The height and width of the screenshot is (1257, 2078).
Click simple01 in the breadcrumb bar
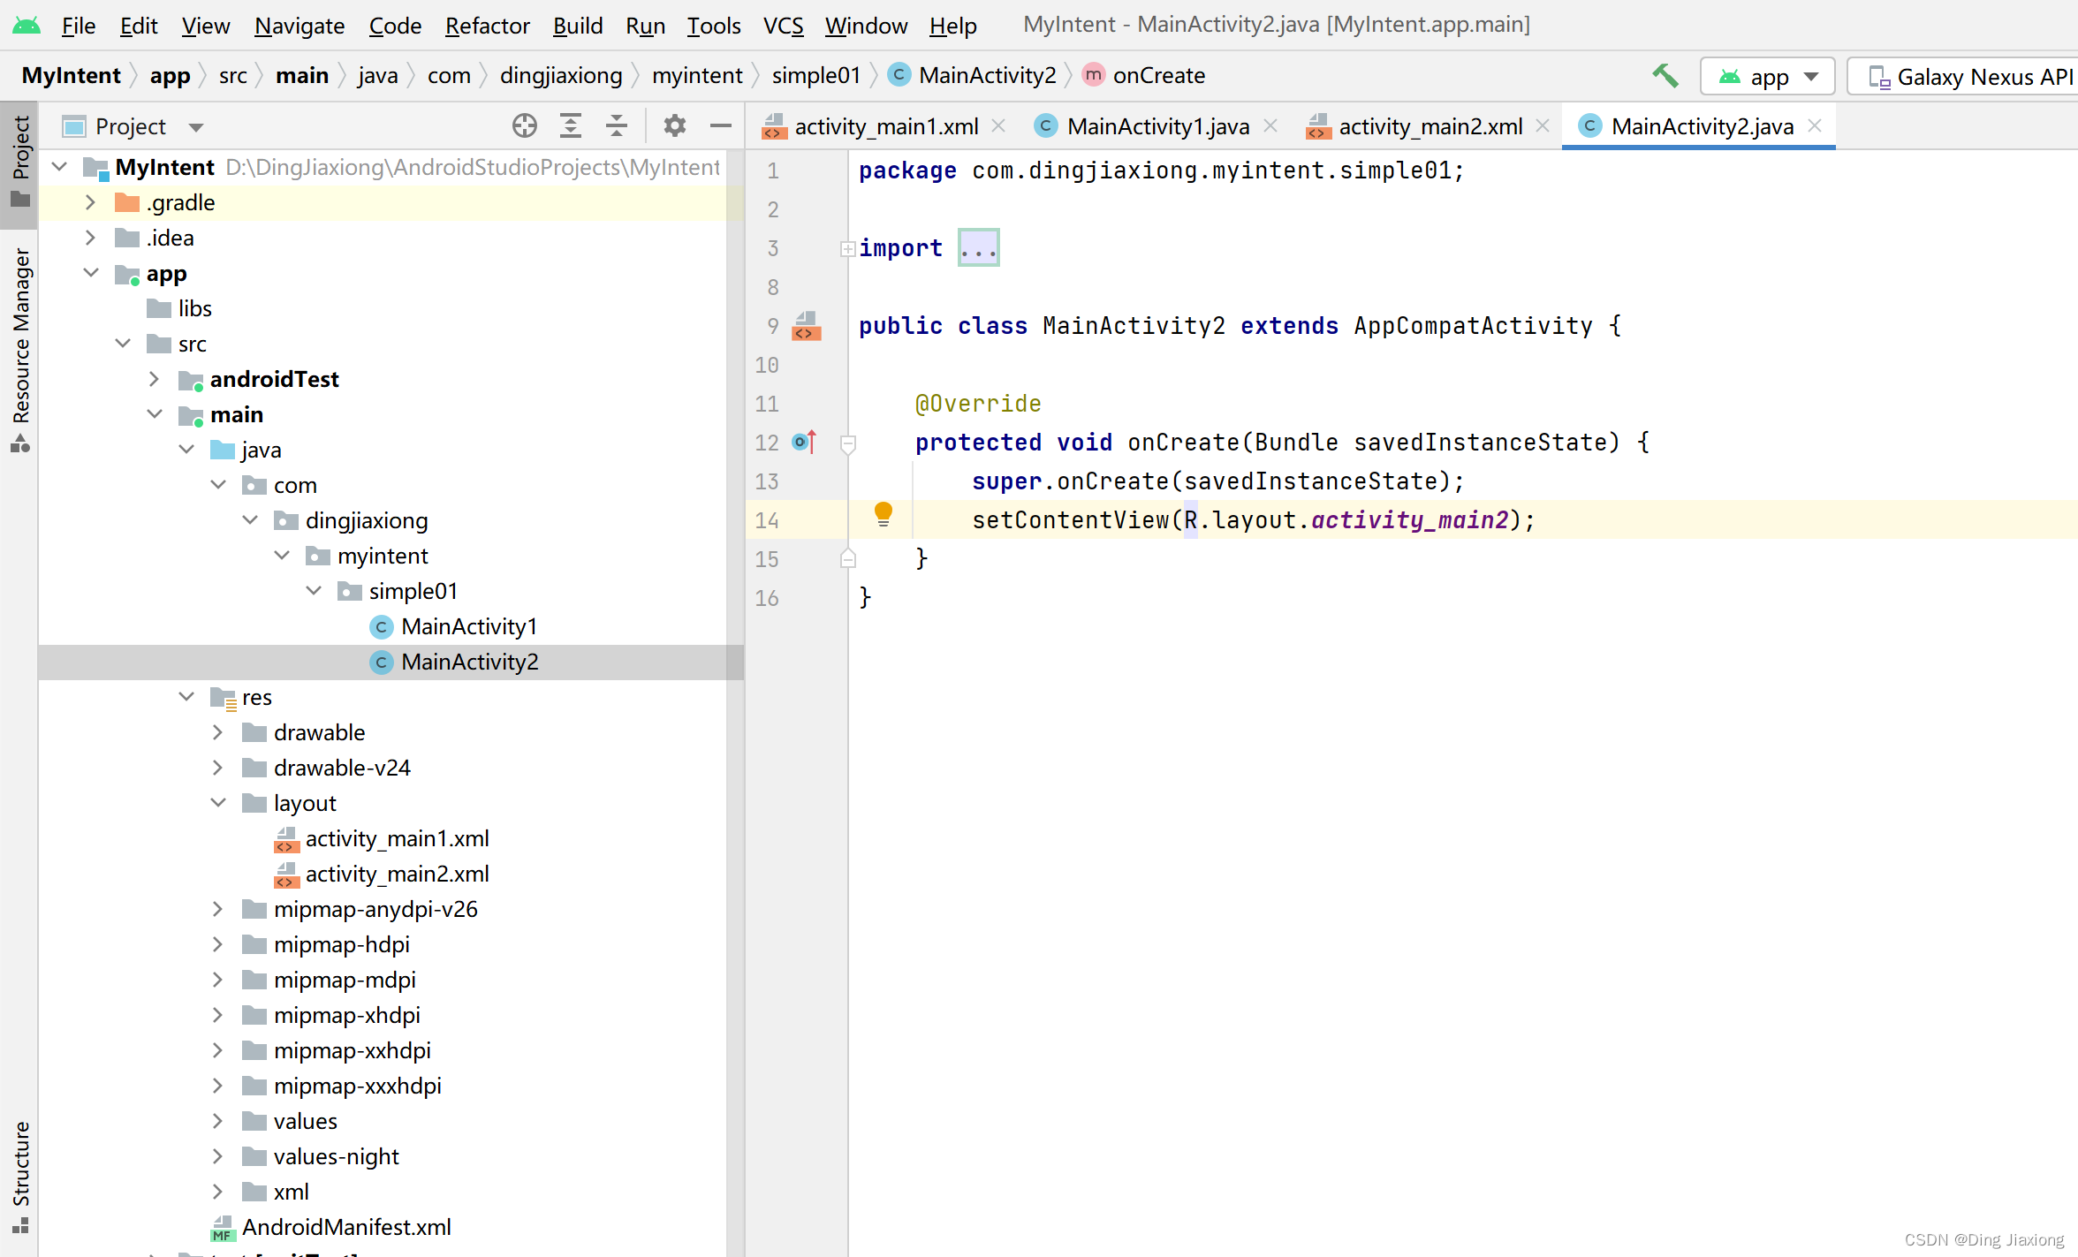[815, 76]
